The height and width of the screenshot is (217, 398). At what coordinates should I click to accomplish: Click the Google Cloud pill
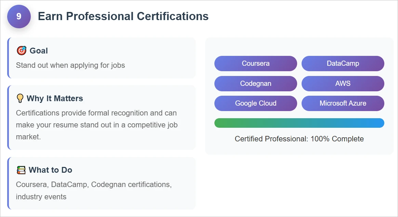(256, 103)
